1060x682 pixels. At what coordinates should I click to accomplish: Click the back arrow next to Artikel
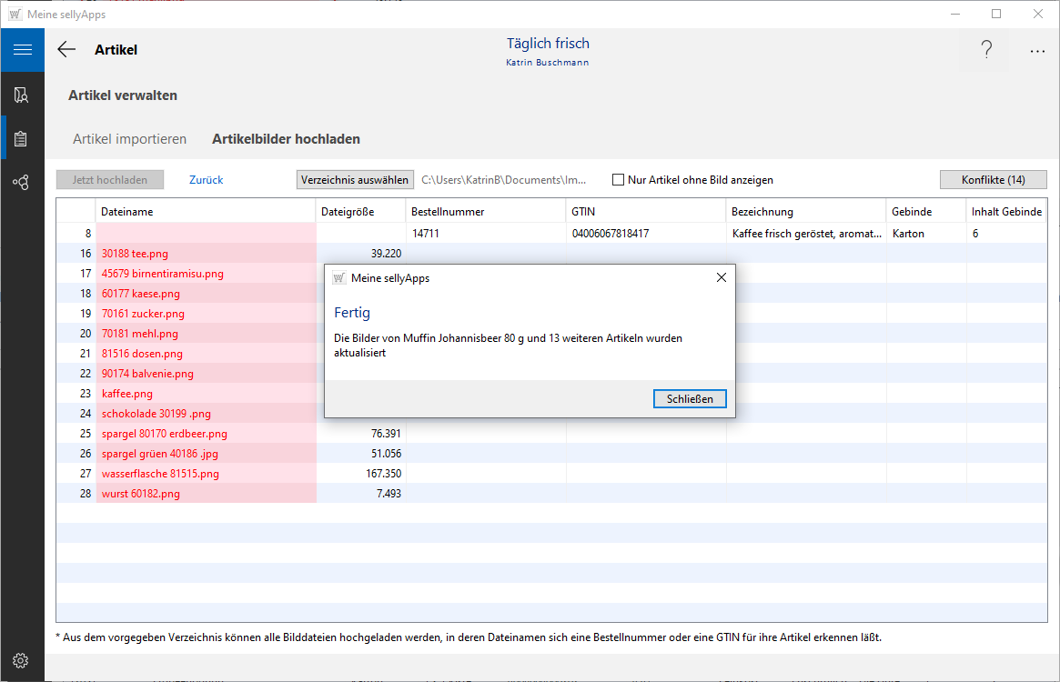[66, 50]
